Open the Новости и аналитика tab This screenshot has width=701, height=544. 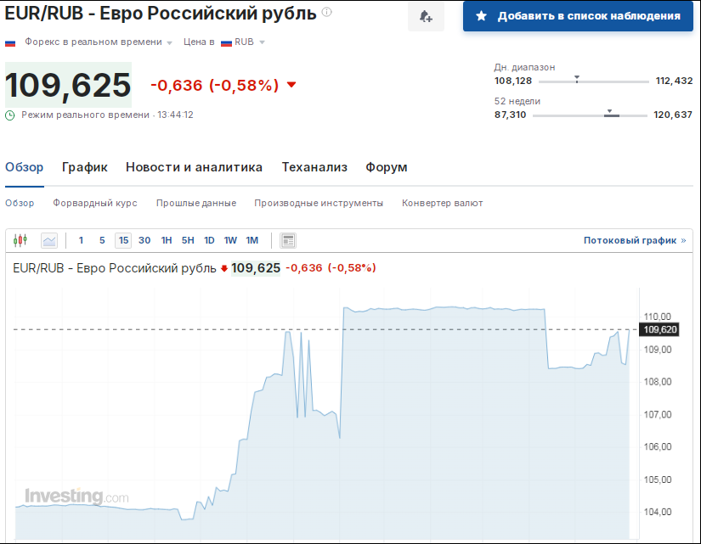[x=193, y=167]
